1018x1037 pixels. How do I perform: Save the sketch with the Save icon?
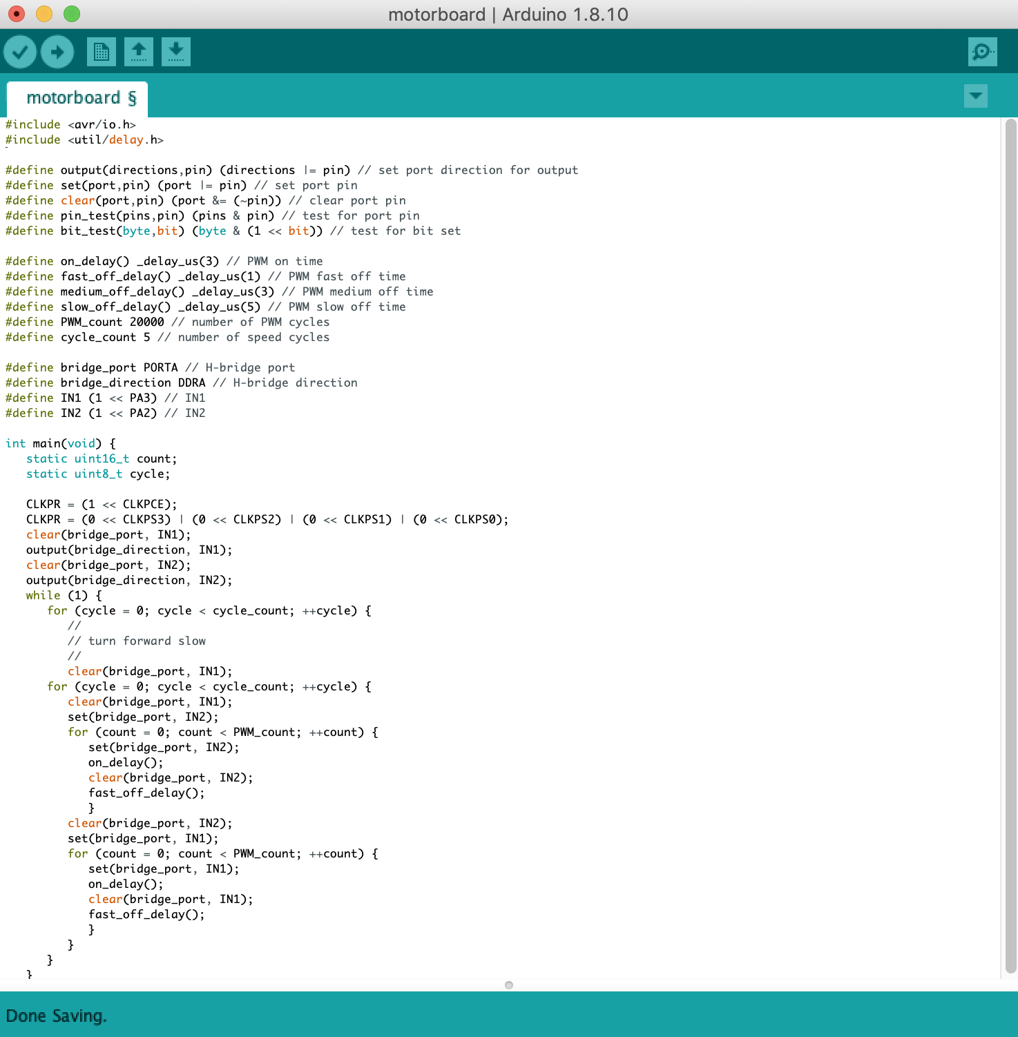click(176, 52)
